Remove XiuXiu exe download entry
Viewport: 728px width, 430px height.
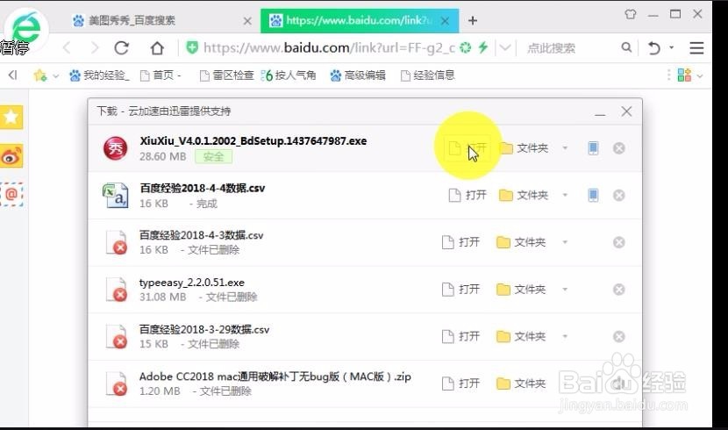point(619,148)
